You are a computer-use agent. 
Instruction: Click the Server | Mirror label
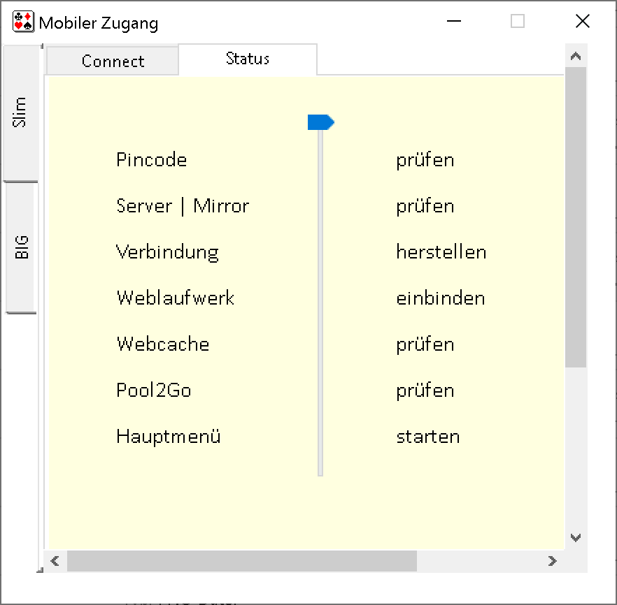point(183,206)
